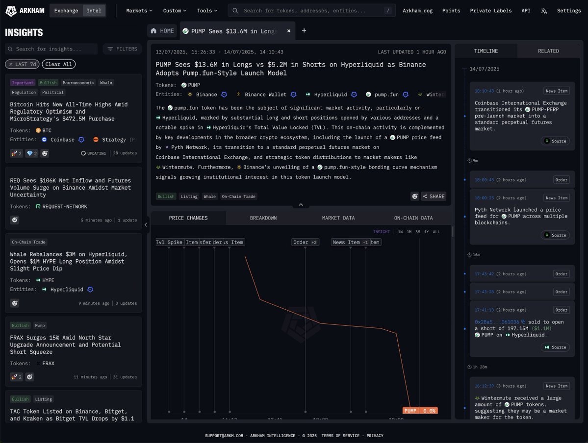Click rocket reaction on Bitcoin insight card
Viewport: 588px width, 443px height.
coord(17,153)
